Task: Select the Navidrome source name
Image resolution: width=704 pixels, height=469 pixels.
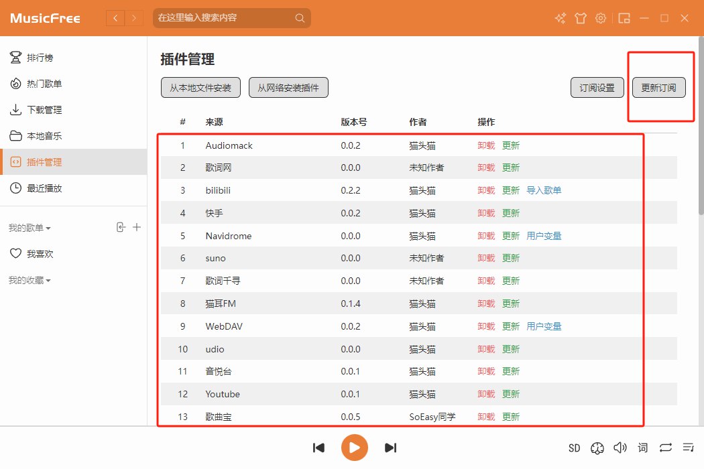Action: point(229,236)
